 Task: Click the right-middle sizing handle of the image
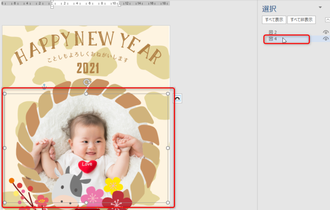(x=168, y=148)
